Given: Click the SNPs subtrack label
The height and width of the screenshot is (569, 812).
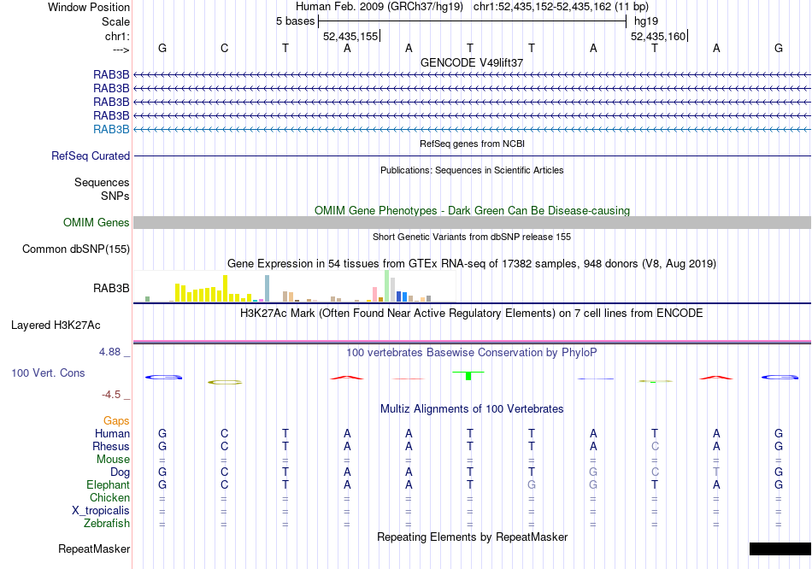Looking at the screenshot, I should (115, 196).
